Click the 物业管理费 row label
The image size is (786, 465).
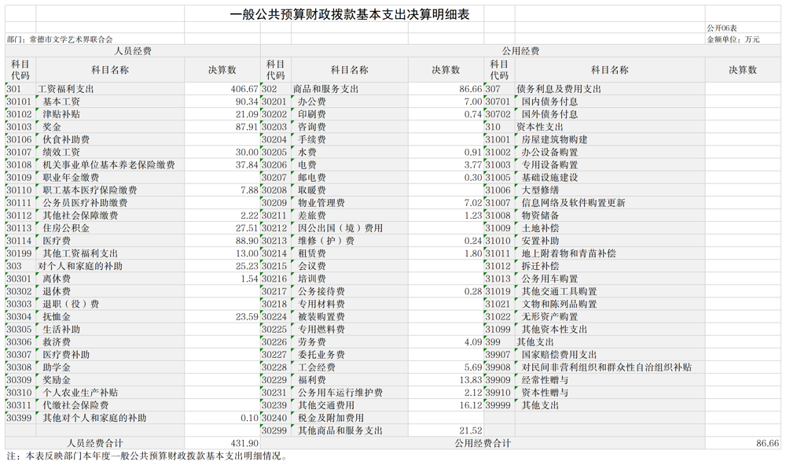[321, 201]
